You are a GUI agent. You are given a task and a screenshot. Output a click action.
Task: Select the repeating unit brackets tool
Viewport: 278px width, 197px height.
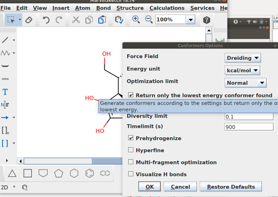tap(5, 130)
